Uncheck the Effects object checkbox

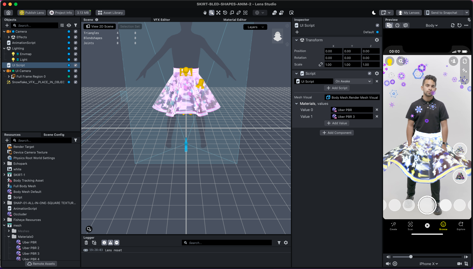point(75,37)
